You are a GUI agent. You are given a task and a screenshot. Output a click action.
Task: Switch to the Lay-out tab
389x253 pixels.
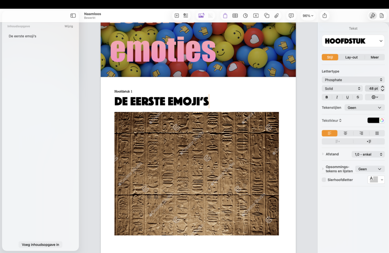tap(351, 57)
